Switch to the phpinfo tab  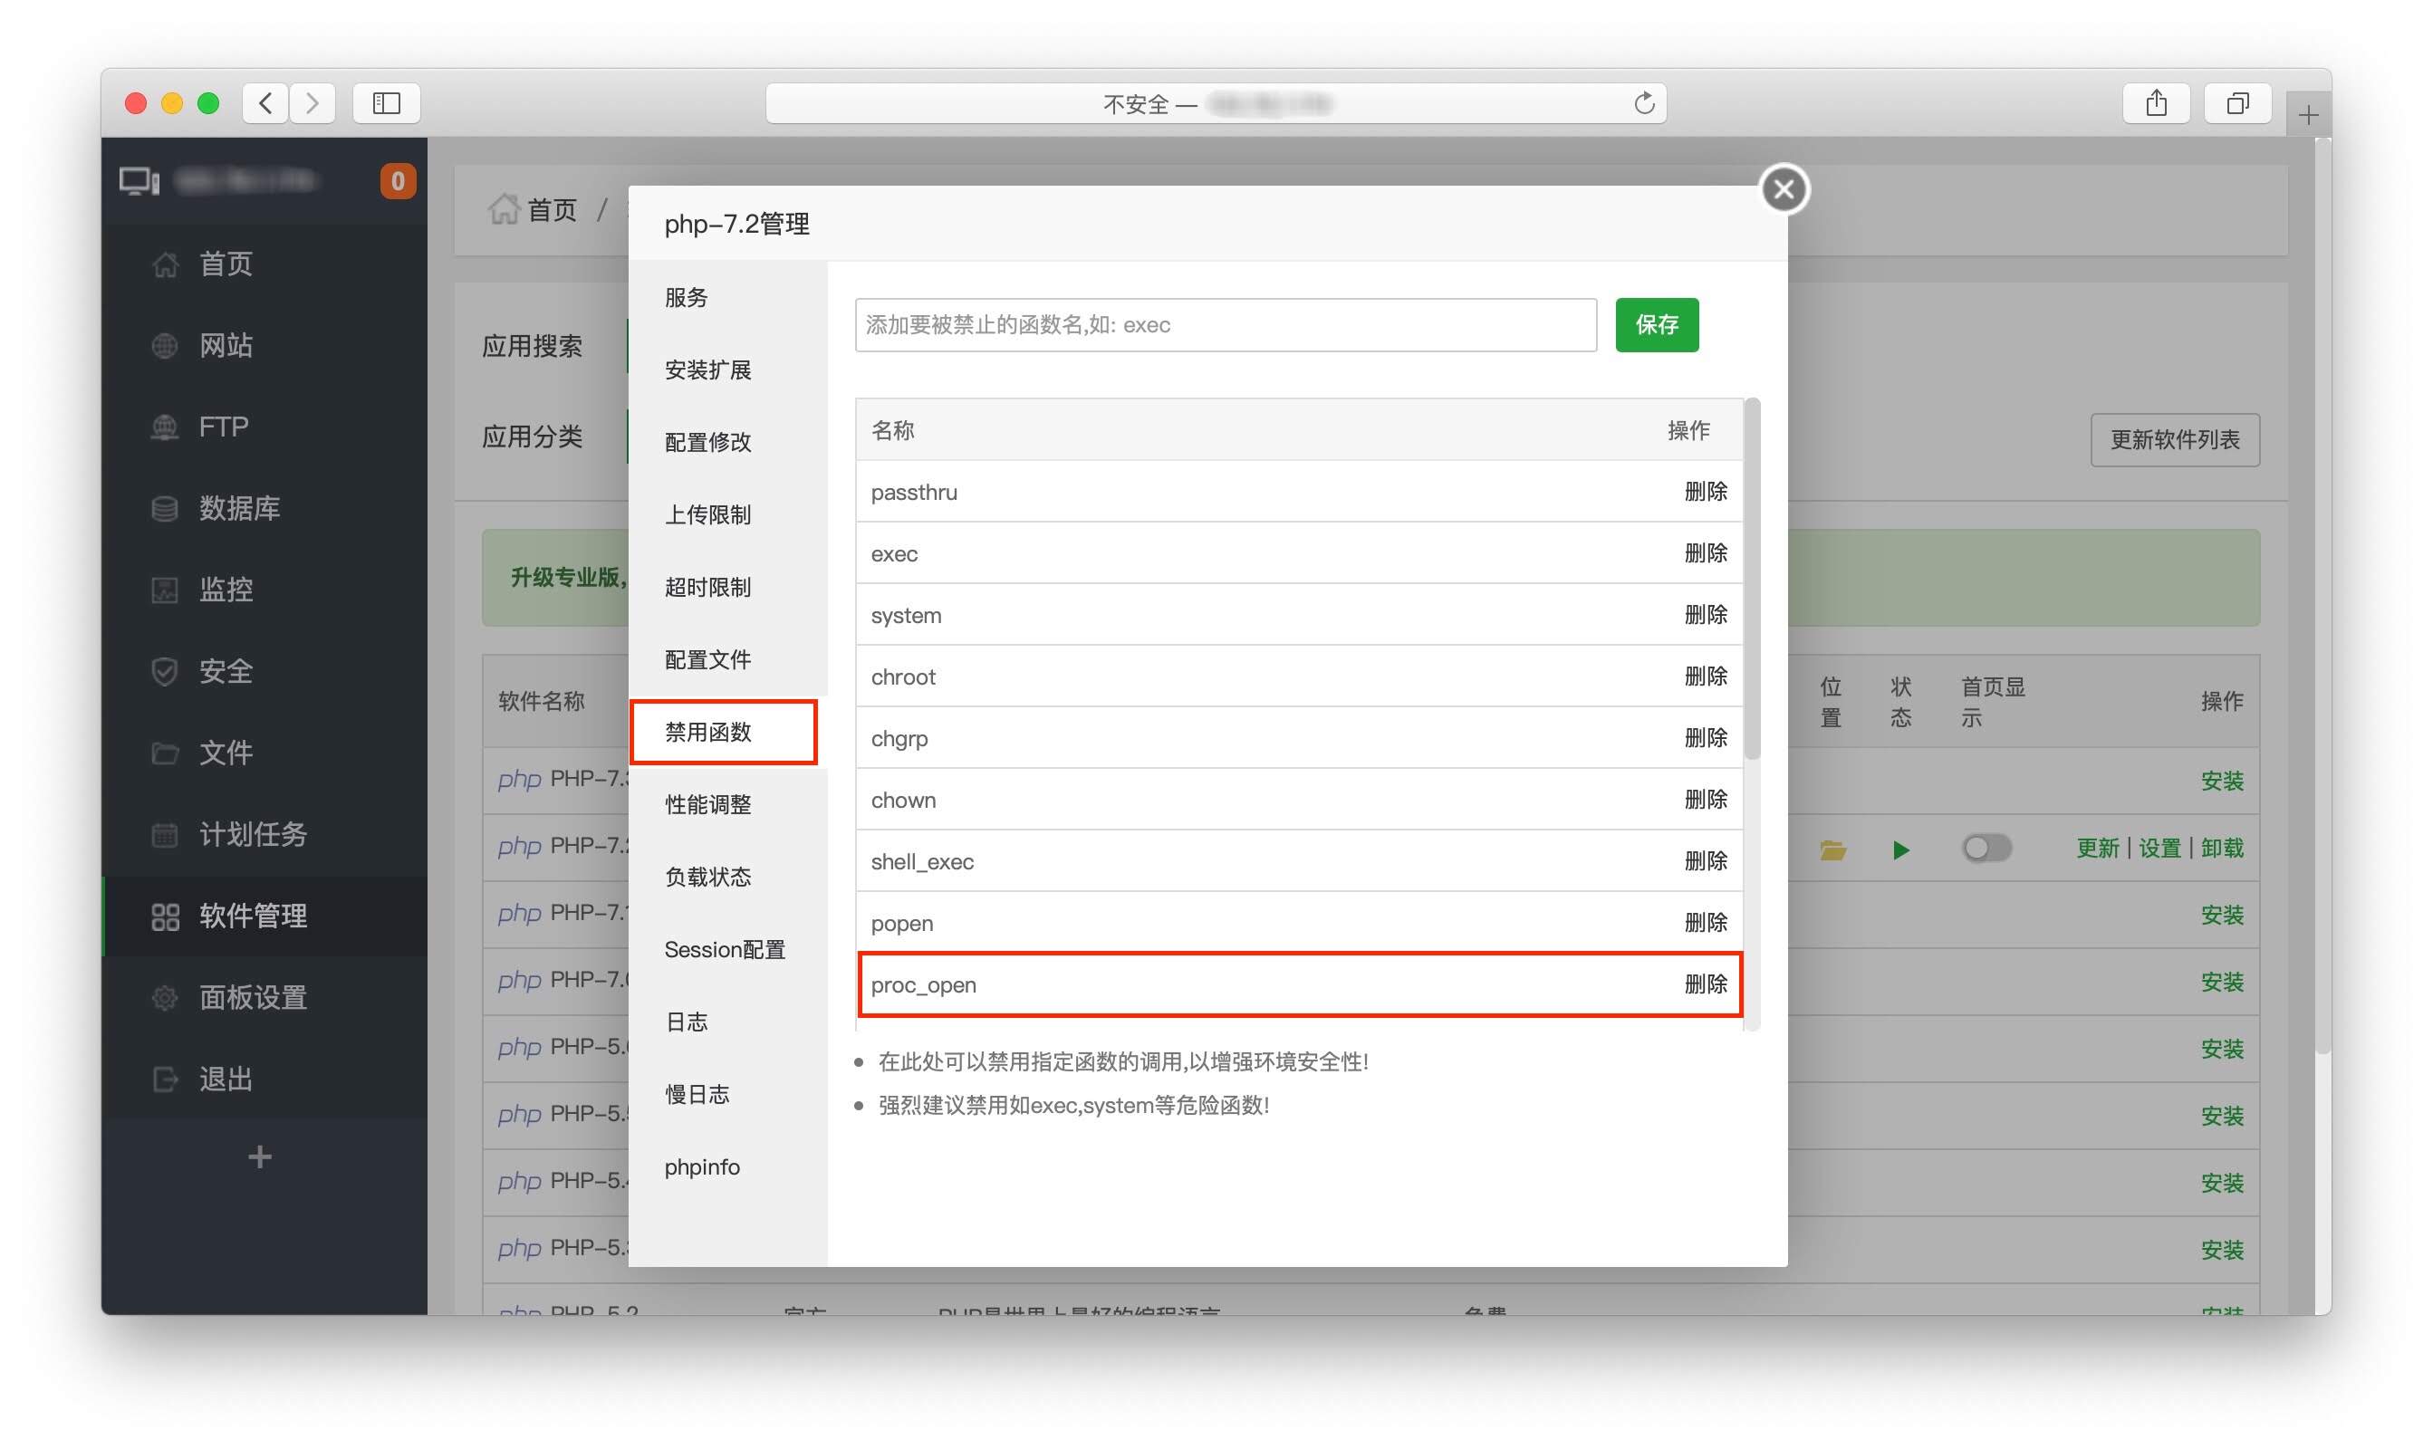pyautogui.click(x=702, y=1166)
